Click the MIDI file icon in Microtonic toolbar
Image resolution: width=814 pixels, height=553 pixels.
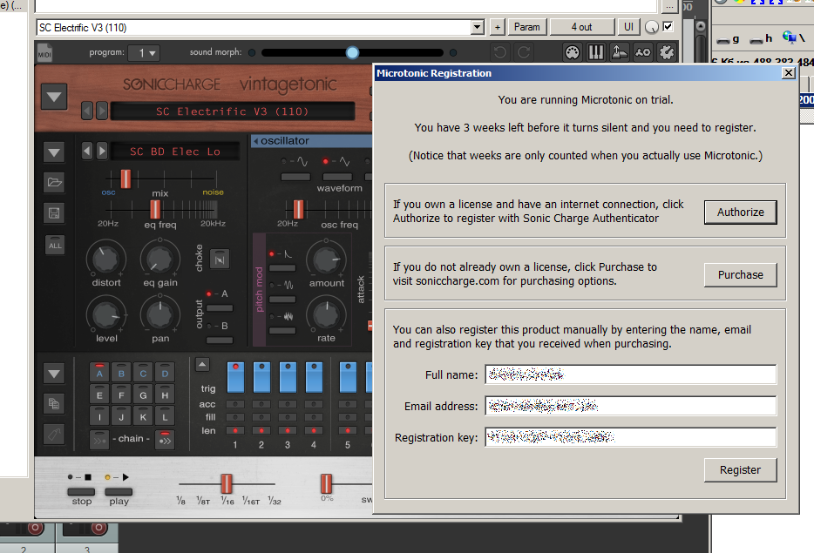(x=44, y=53)
